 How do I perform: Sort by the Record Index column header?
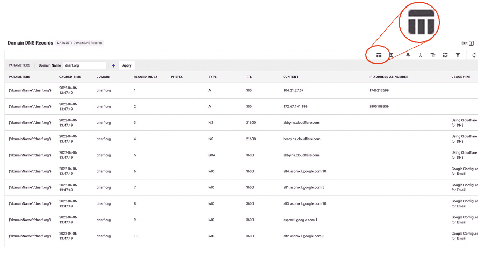coord(146,77)
